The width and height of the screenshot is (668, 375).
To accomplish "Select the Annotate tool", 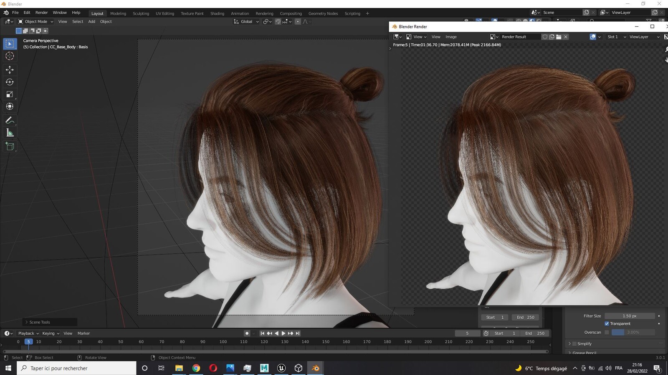I will pyautogui.click(x=10, y=120).
